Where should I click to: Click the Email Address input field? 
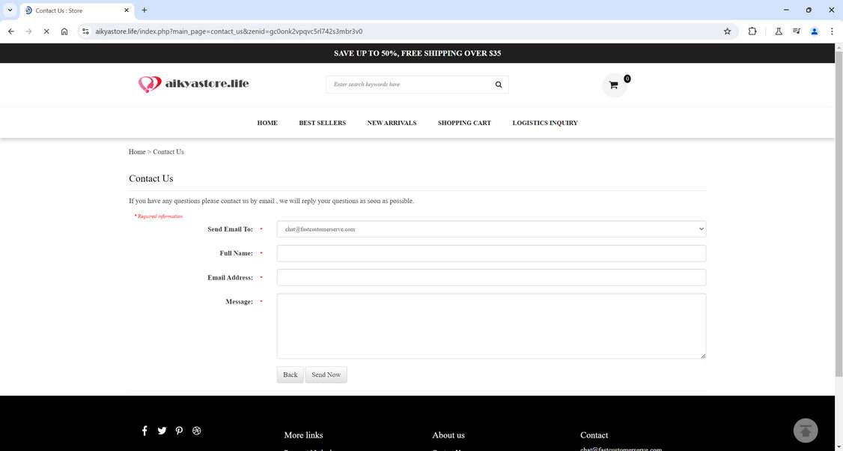tap(491, 278)
